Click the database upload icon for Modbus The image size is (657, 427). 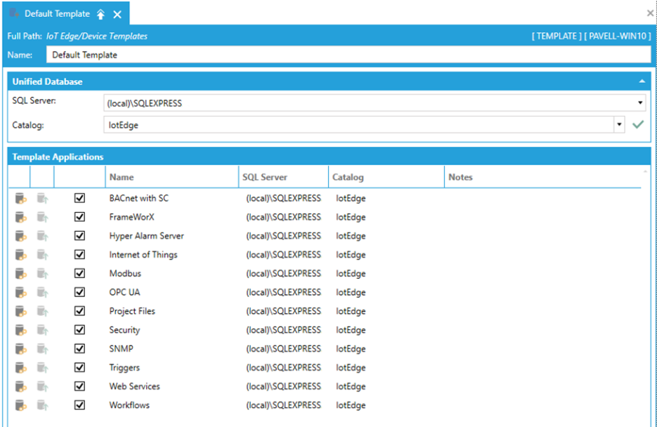[43, 274]
